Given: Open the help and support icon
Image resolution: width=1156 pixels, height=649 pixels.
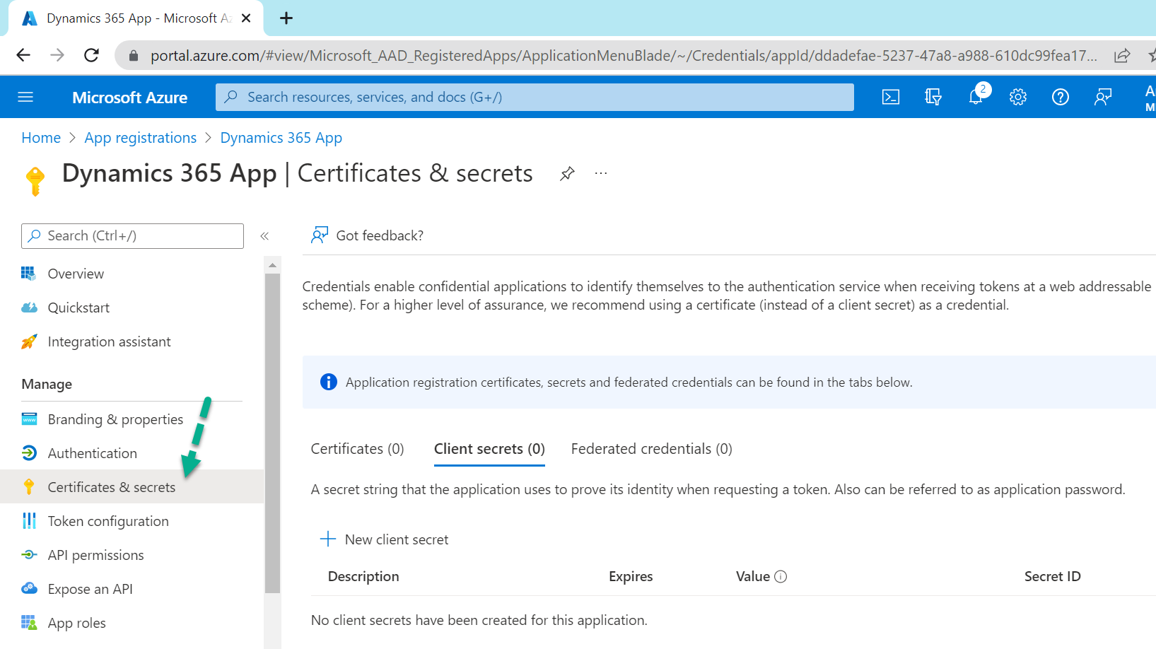Looking at the screenshot, I should 1060,97.
